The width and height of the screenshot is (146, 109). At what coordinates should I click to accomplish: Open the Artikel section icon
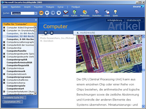(66, 13)
